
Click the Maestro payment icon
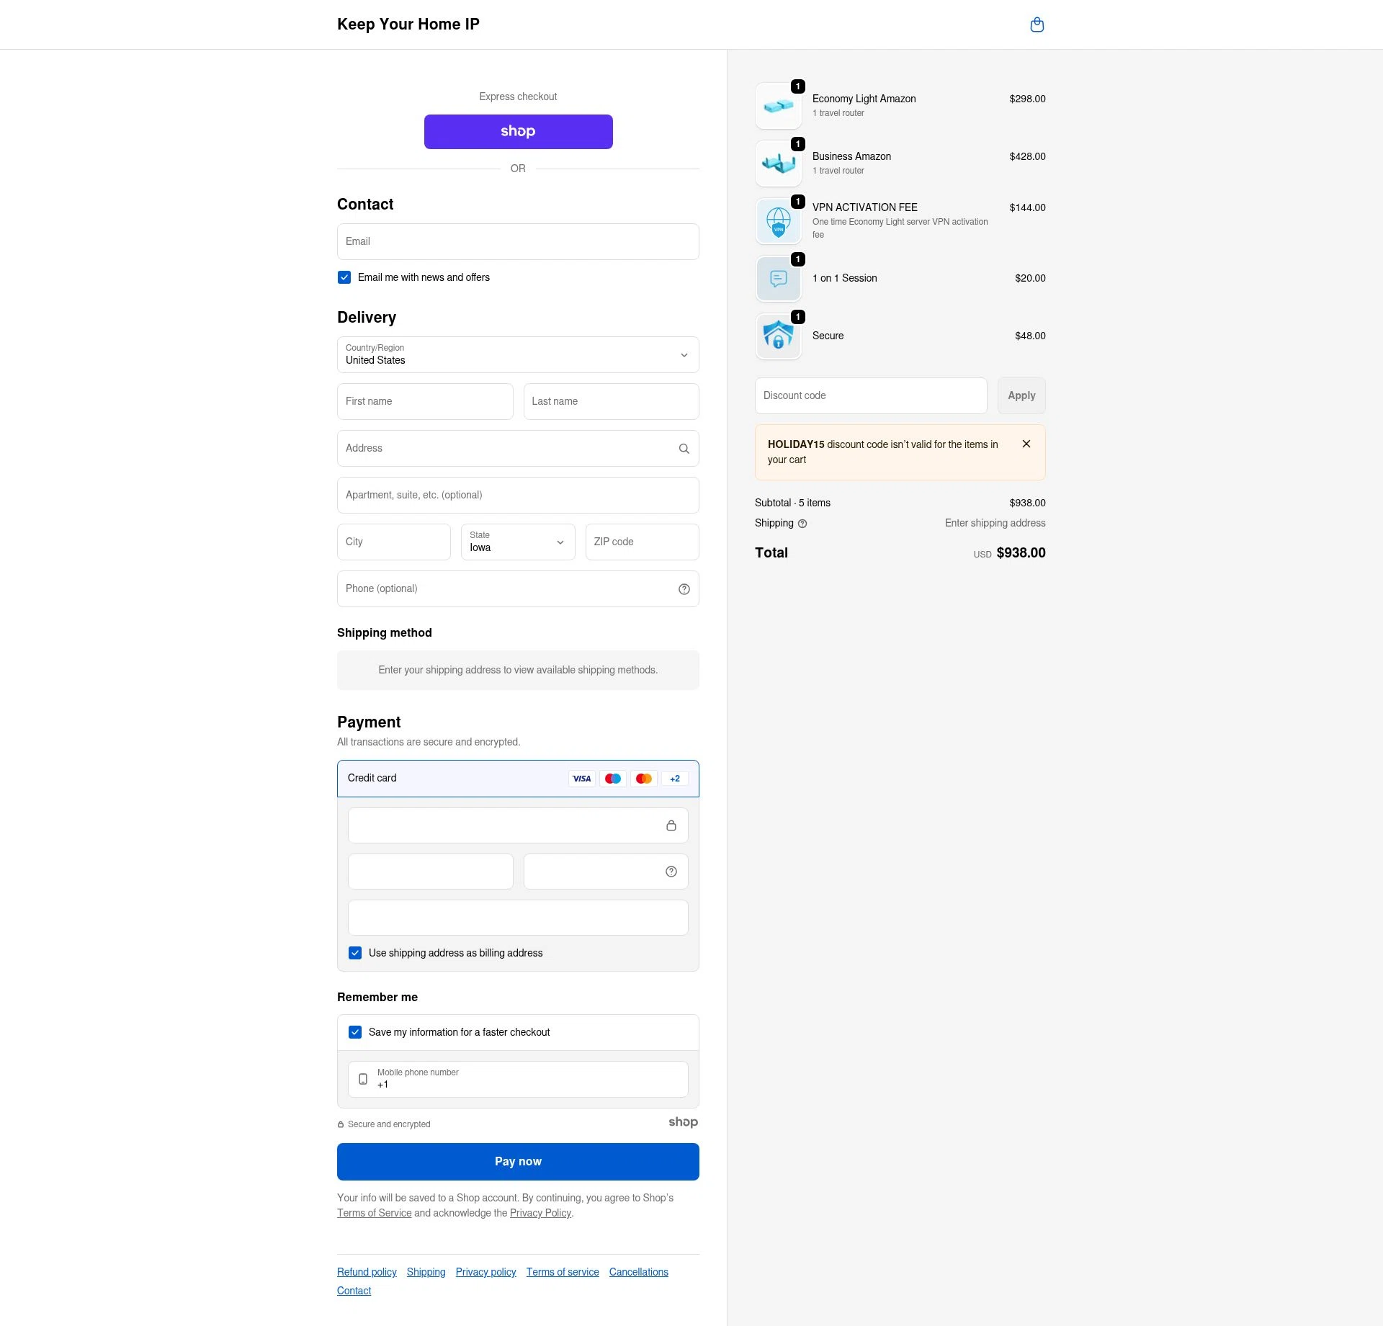tap(613, 779)
